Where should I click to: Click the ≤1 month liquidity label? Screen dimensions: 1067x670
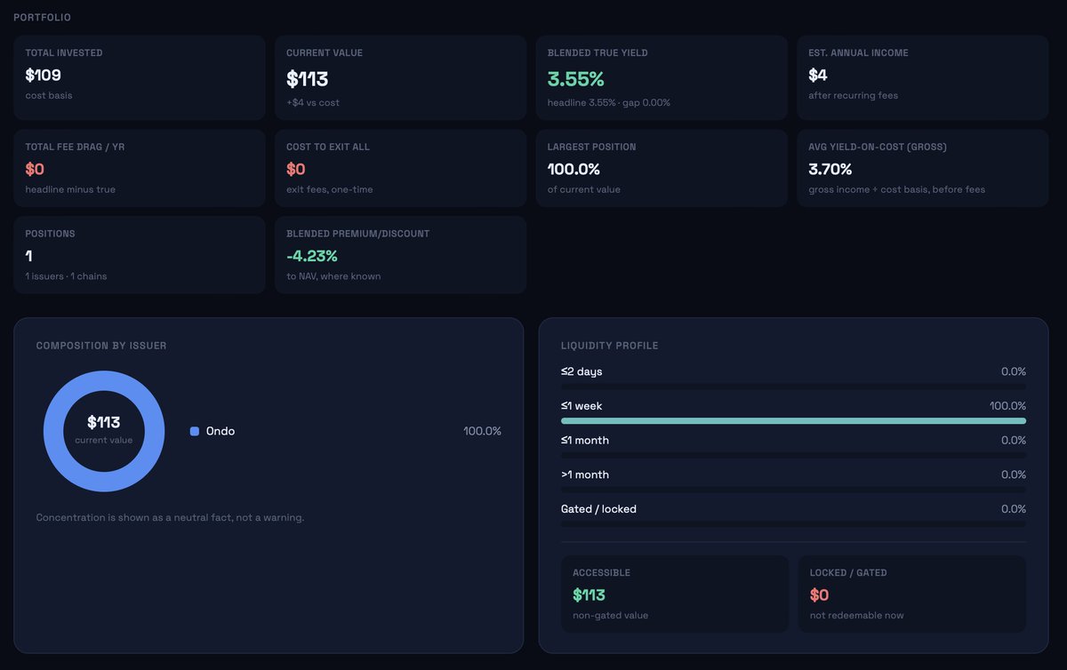click(x=585, y=441)
